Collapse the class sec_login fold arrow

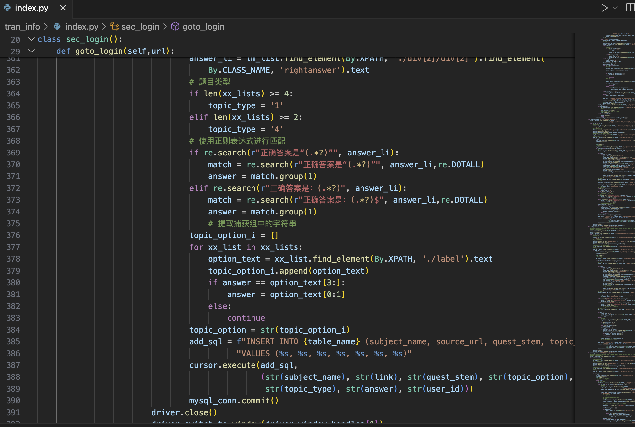[32, 39]
